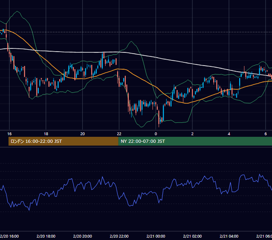Click the upper time axis label 2
The image size is (272, 240).
(x=192, y=134)
